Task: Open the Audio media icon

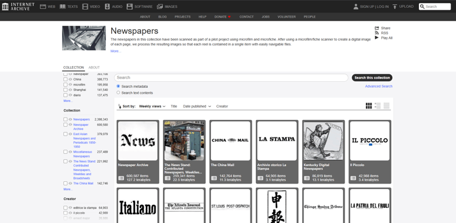Action: [x=107, y=7]
